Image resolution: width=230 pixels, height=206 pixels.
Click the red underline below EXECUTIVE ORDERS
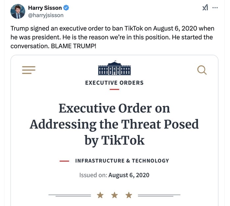(x=114, y=89)
